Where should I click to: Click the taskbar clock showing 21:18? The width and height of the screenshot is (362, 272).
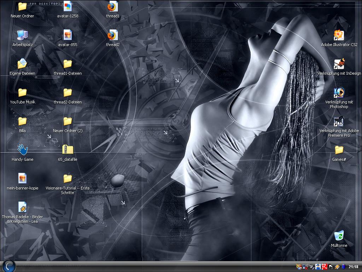click(x=353, y=267)
